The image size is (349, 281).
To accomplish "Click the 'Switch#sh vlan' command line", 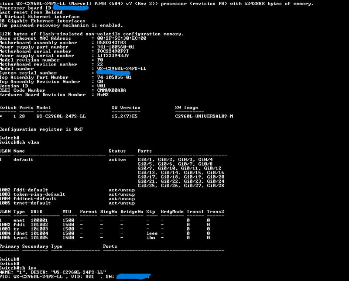I will tap(20, 142).
